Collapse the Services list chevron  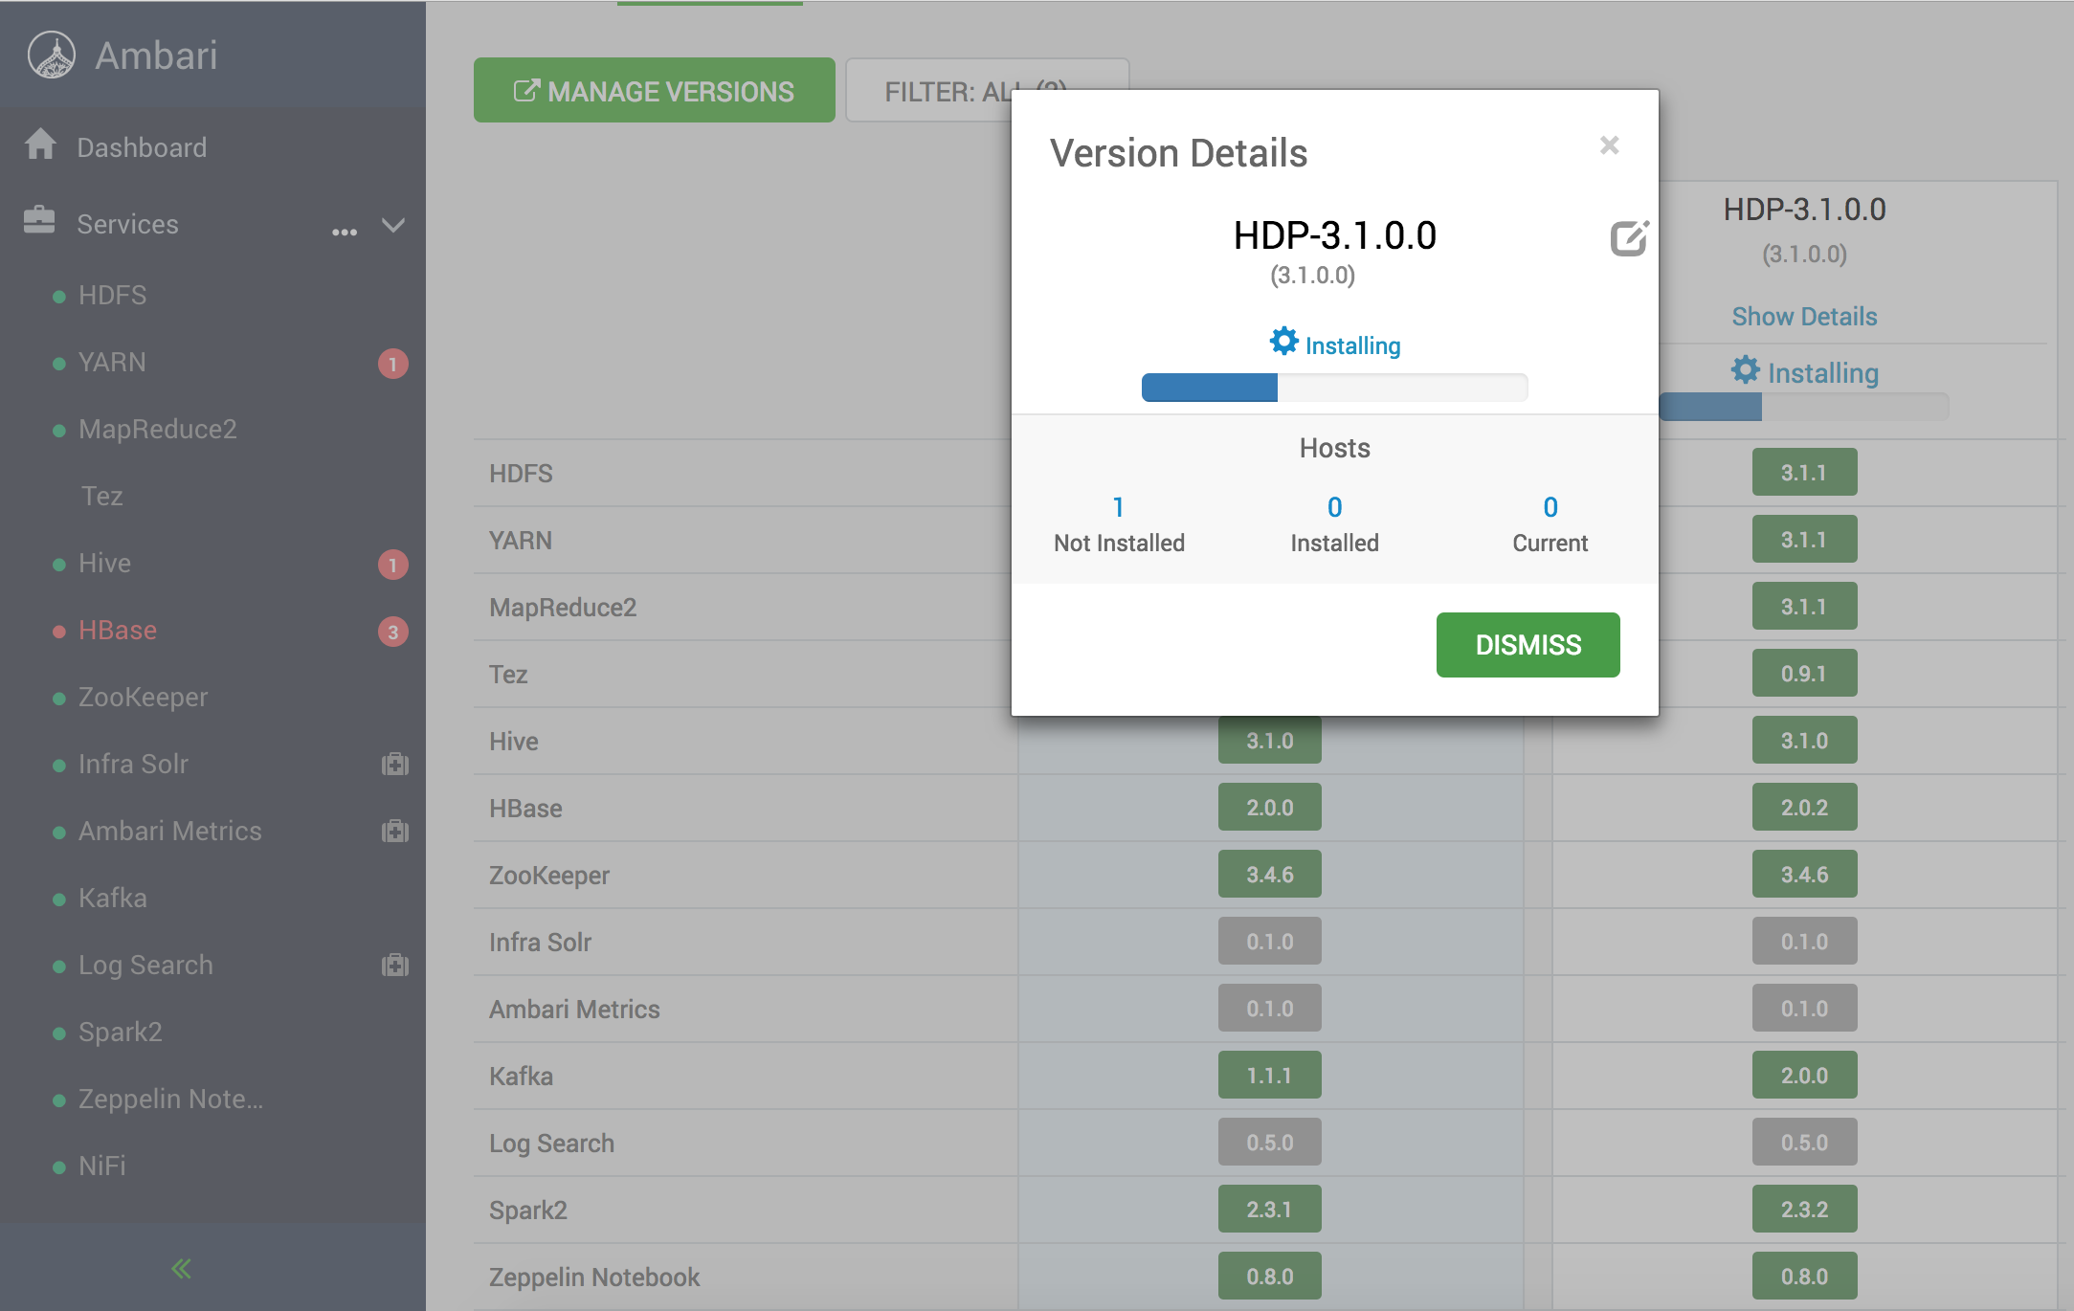pos(393,226)
